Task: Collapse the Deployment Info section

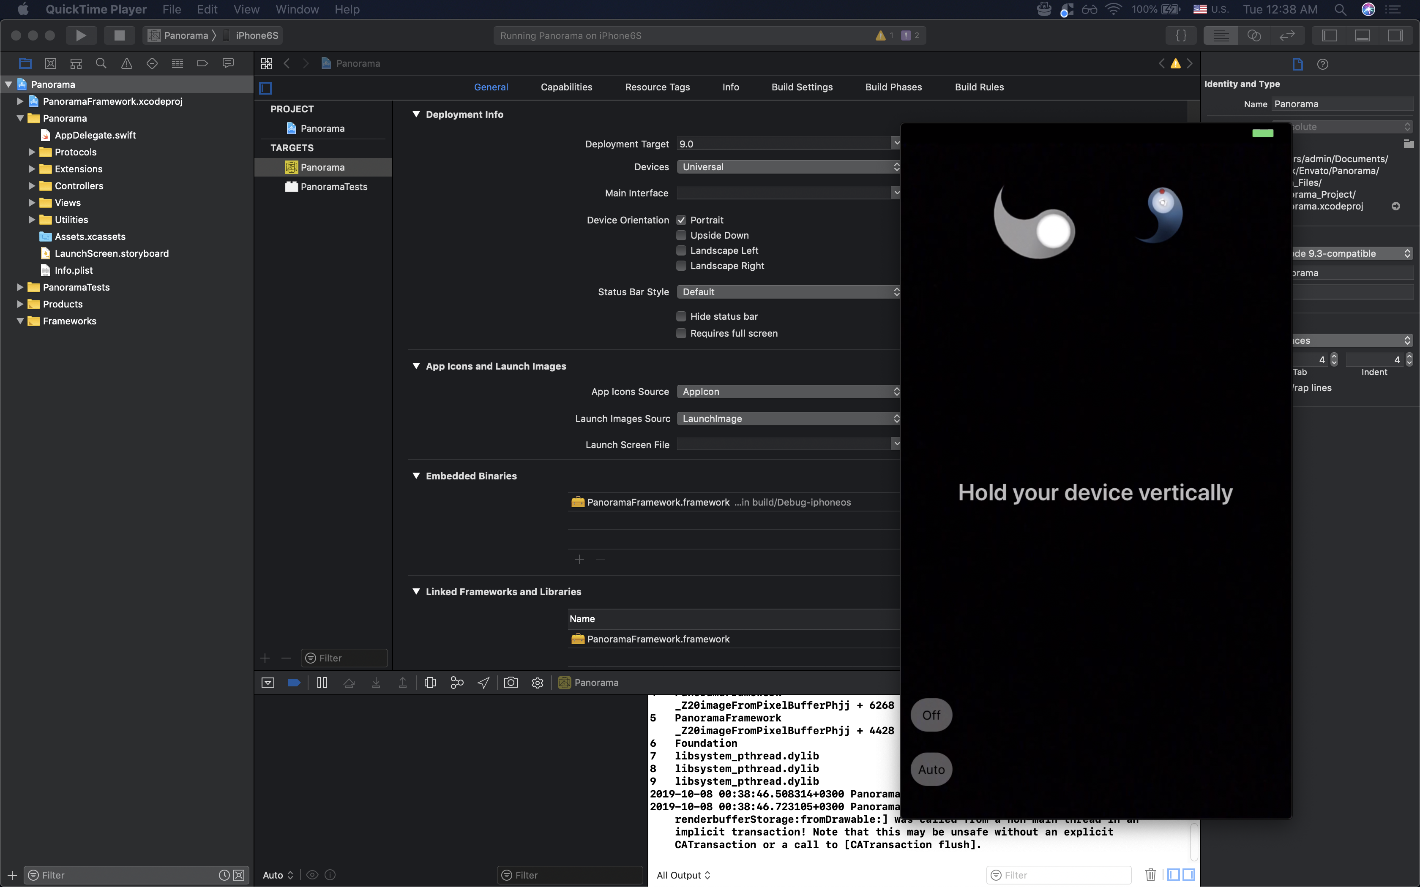Action: tap(416, 114)
